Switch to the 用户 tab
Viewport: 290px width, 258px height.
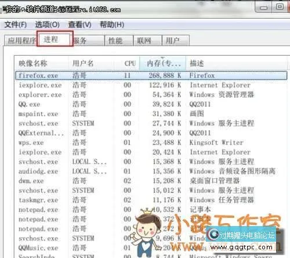pos(175,41)
